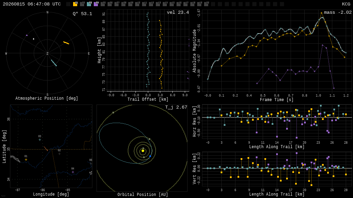Click the purple station 04 map marker
353x198 pixels.
pyautogui.click(x=73, y=172)
